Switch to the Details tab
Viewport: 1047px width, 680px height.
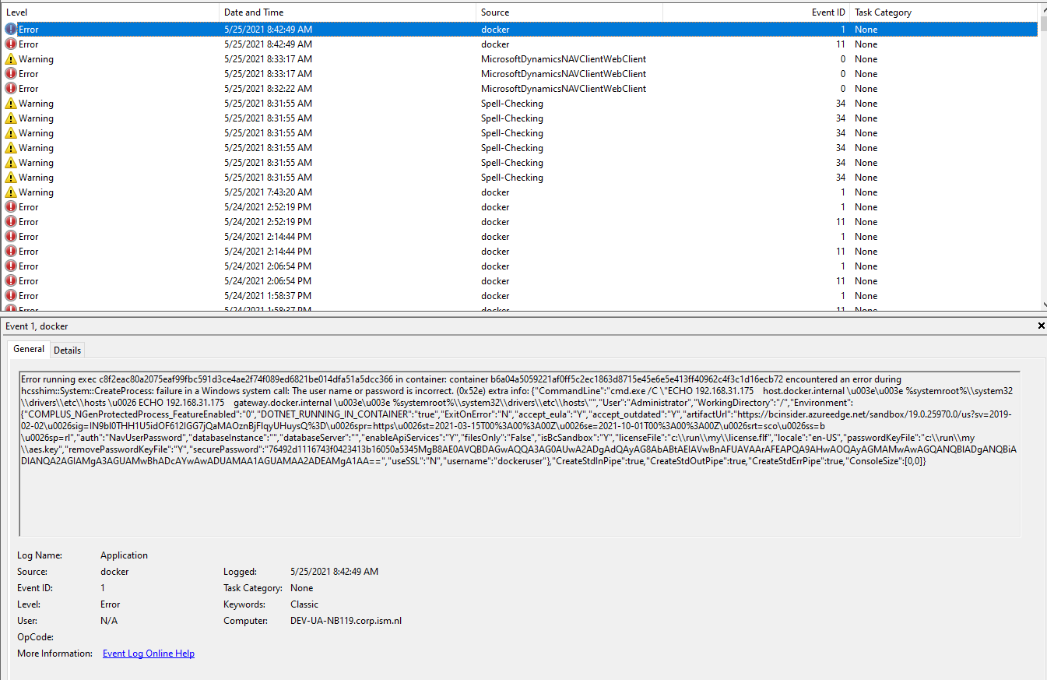tap(67, 350)
